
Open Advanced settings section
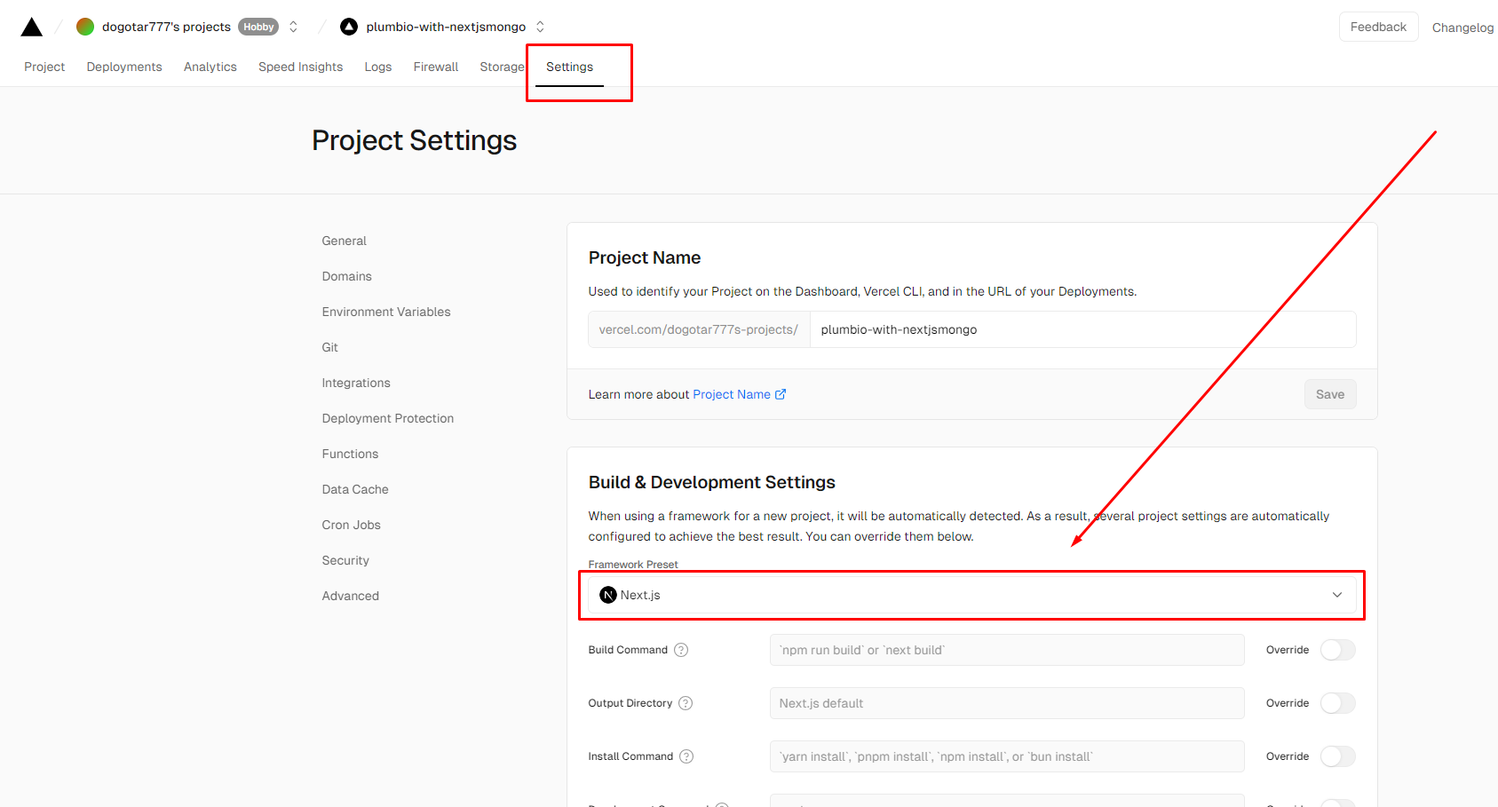click(x=351, y=596)
